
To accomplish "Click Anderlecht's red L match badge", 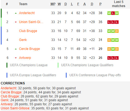I will click(x=113, y=13).
